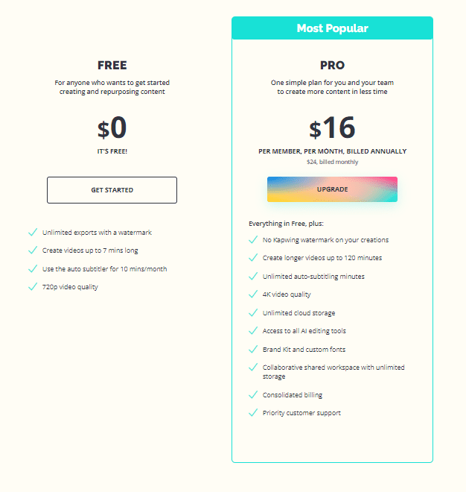This screenshot has width=466, height=492.
Task: Click checkmark beside Consolidated billing
Action: [253, 395]
